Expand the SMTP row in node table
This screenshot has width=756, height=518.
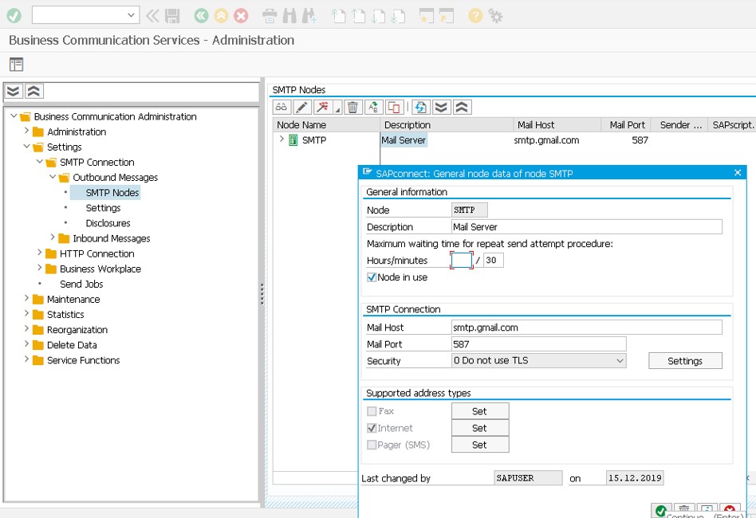click(282, 139)
